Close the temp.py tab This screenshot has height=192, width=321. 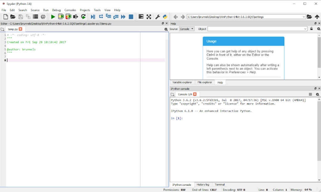click(20, 29)
